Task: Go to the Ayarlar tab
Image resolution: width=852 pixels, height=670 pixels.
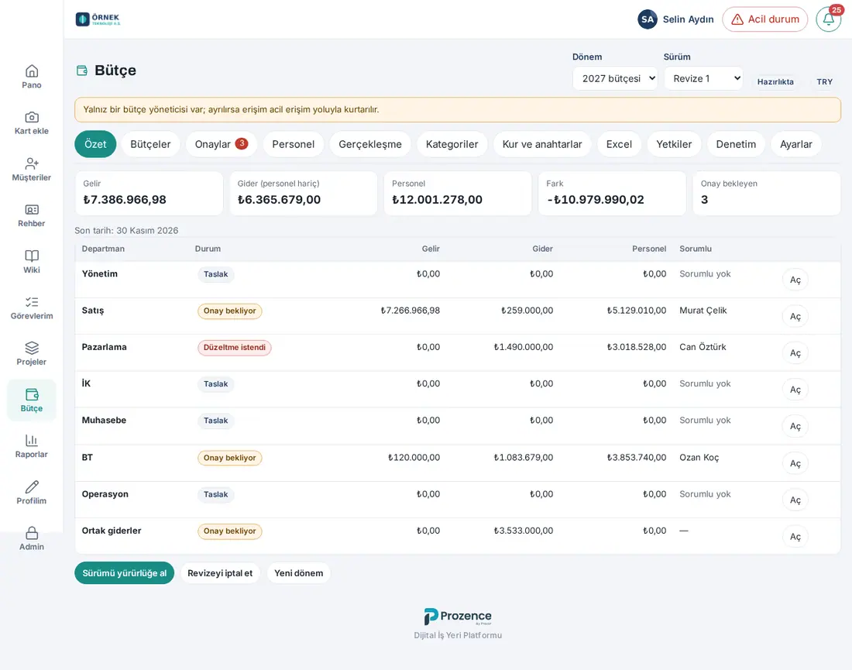Action: (x=796, y=145)
